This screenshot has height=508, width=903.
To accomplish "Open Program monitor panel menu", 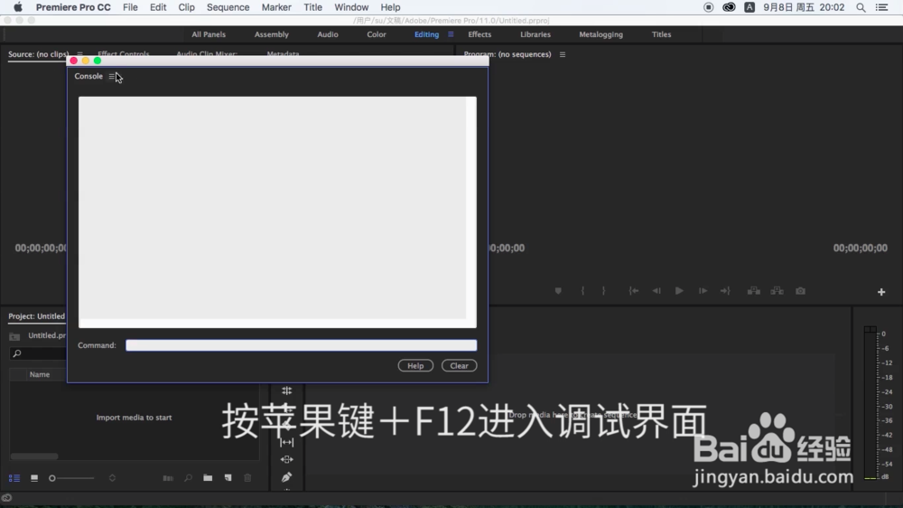I will (563, 54).
